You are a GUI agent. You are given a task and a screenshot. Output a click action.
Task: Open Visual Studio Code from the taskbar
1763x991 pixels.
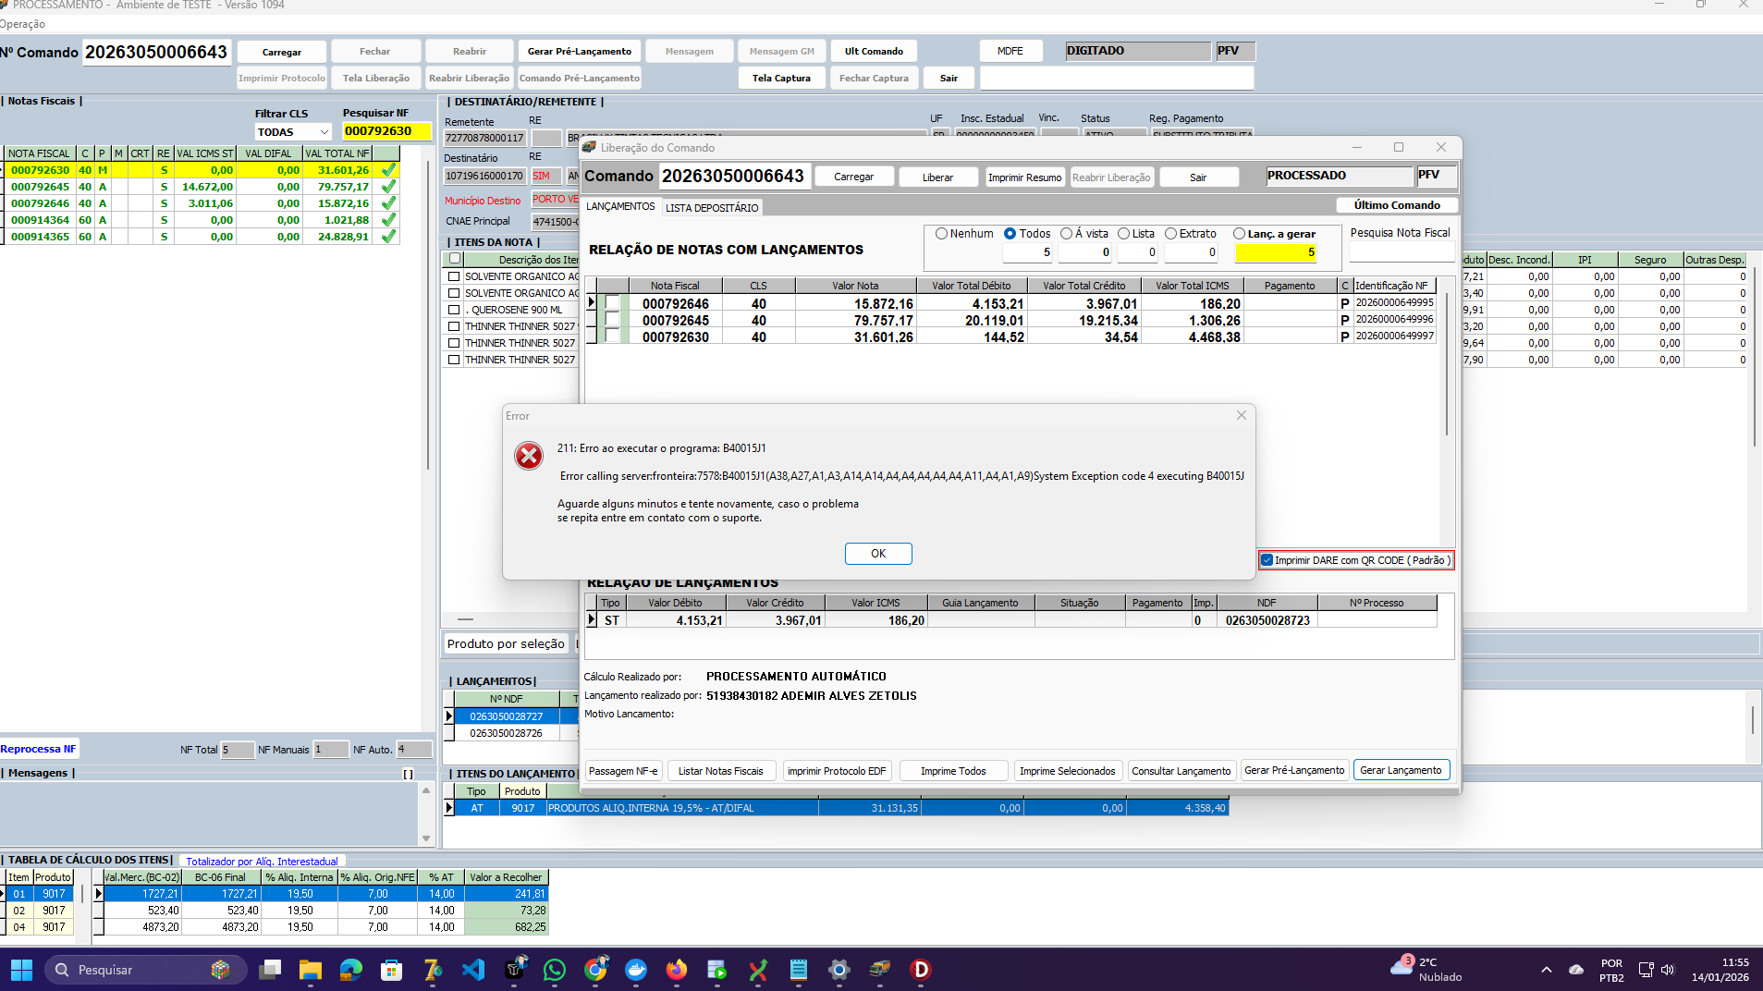(x=473, y=970)
